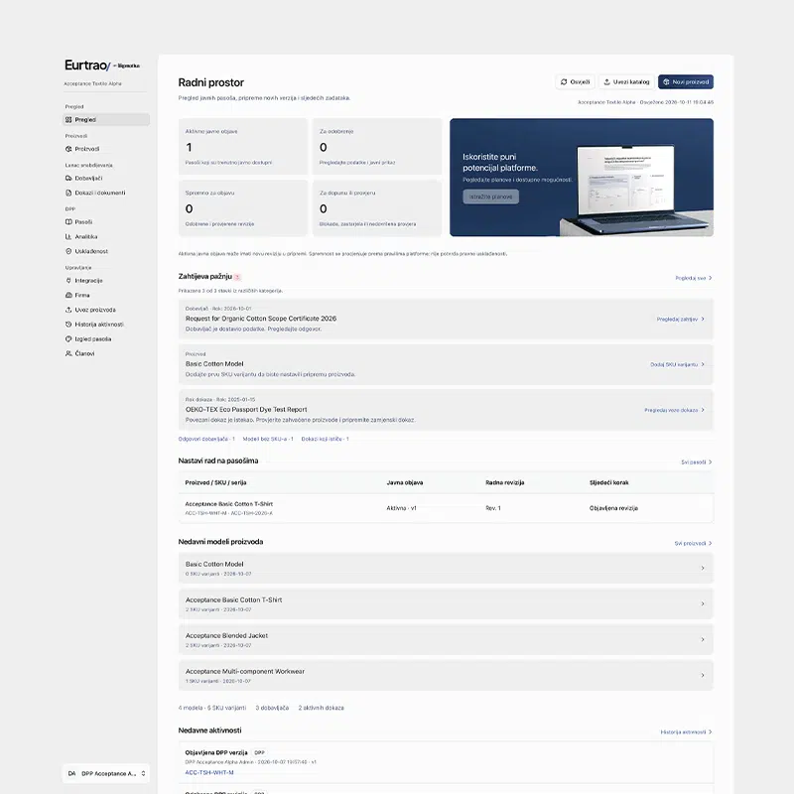The height and width of the screenshot is (794, 794).
Task: Open ACC-TSH-WHT-M activity link
Action: click(x=209, y=773)
